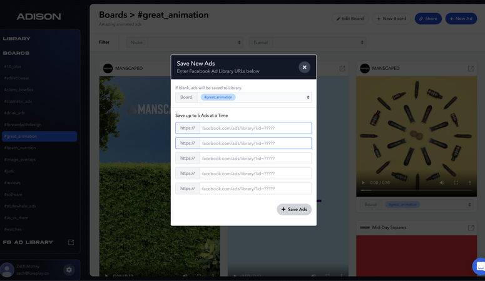Focus the first ad URL field
The width and height of the screenshot is (485, 281).
243,128
